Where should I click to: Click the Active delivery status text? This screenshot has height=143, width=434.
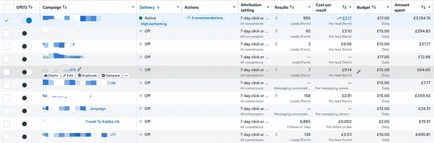150,18
